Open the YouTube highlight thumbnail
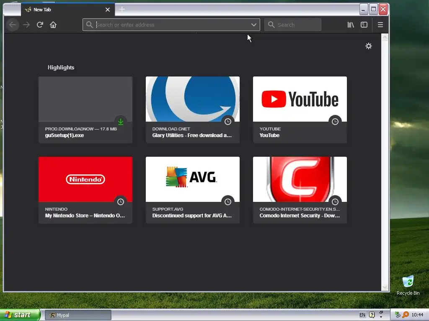Image resolution: width=429 pixels, height=321 pixels. click(x=300, y=99)
